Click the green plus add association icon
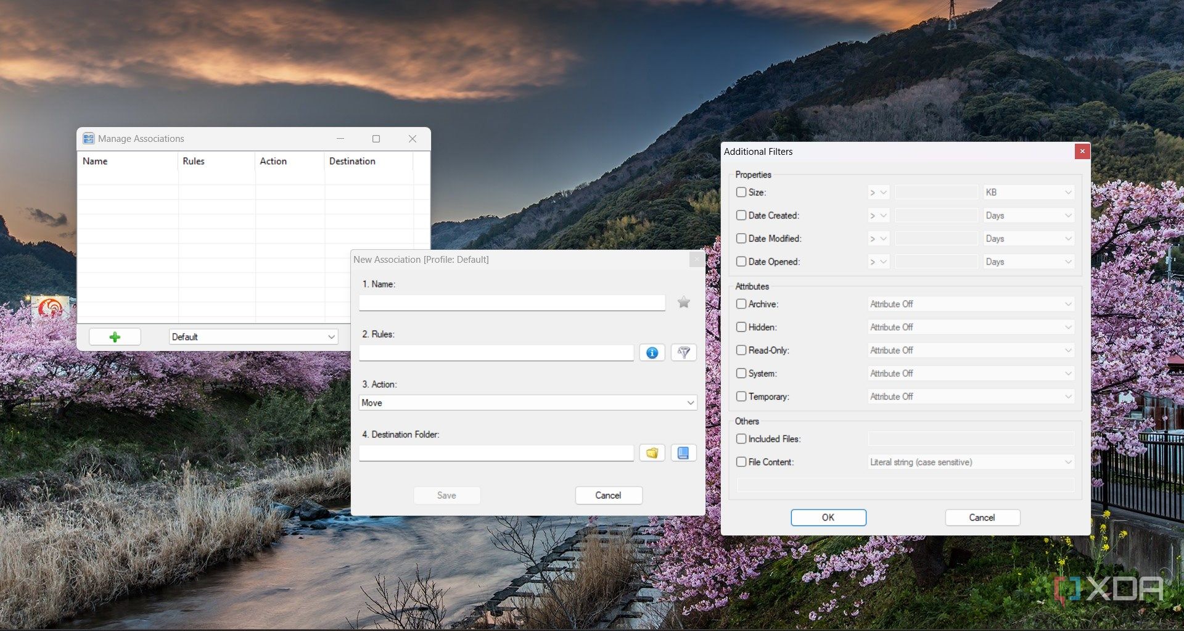The image size is (1184, 631). (115, 337)
